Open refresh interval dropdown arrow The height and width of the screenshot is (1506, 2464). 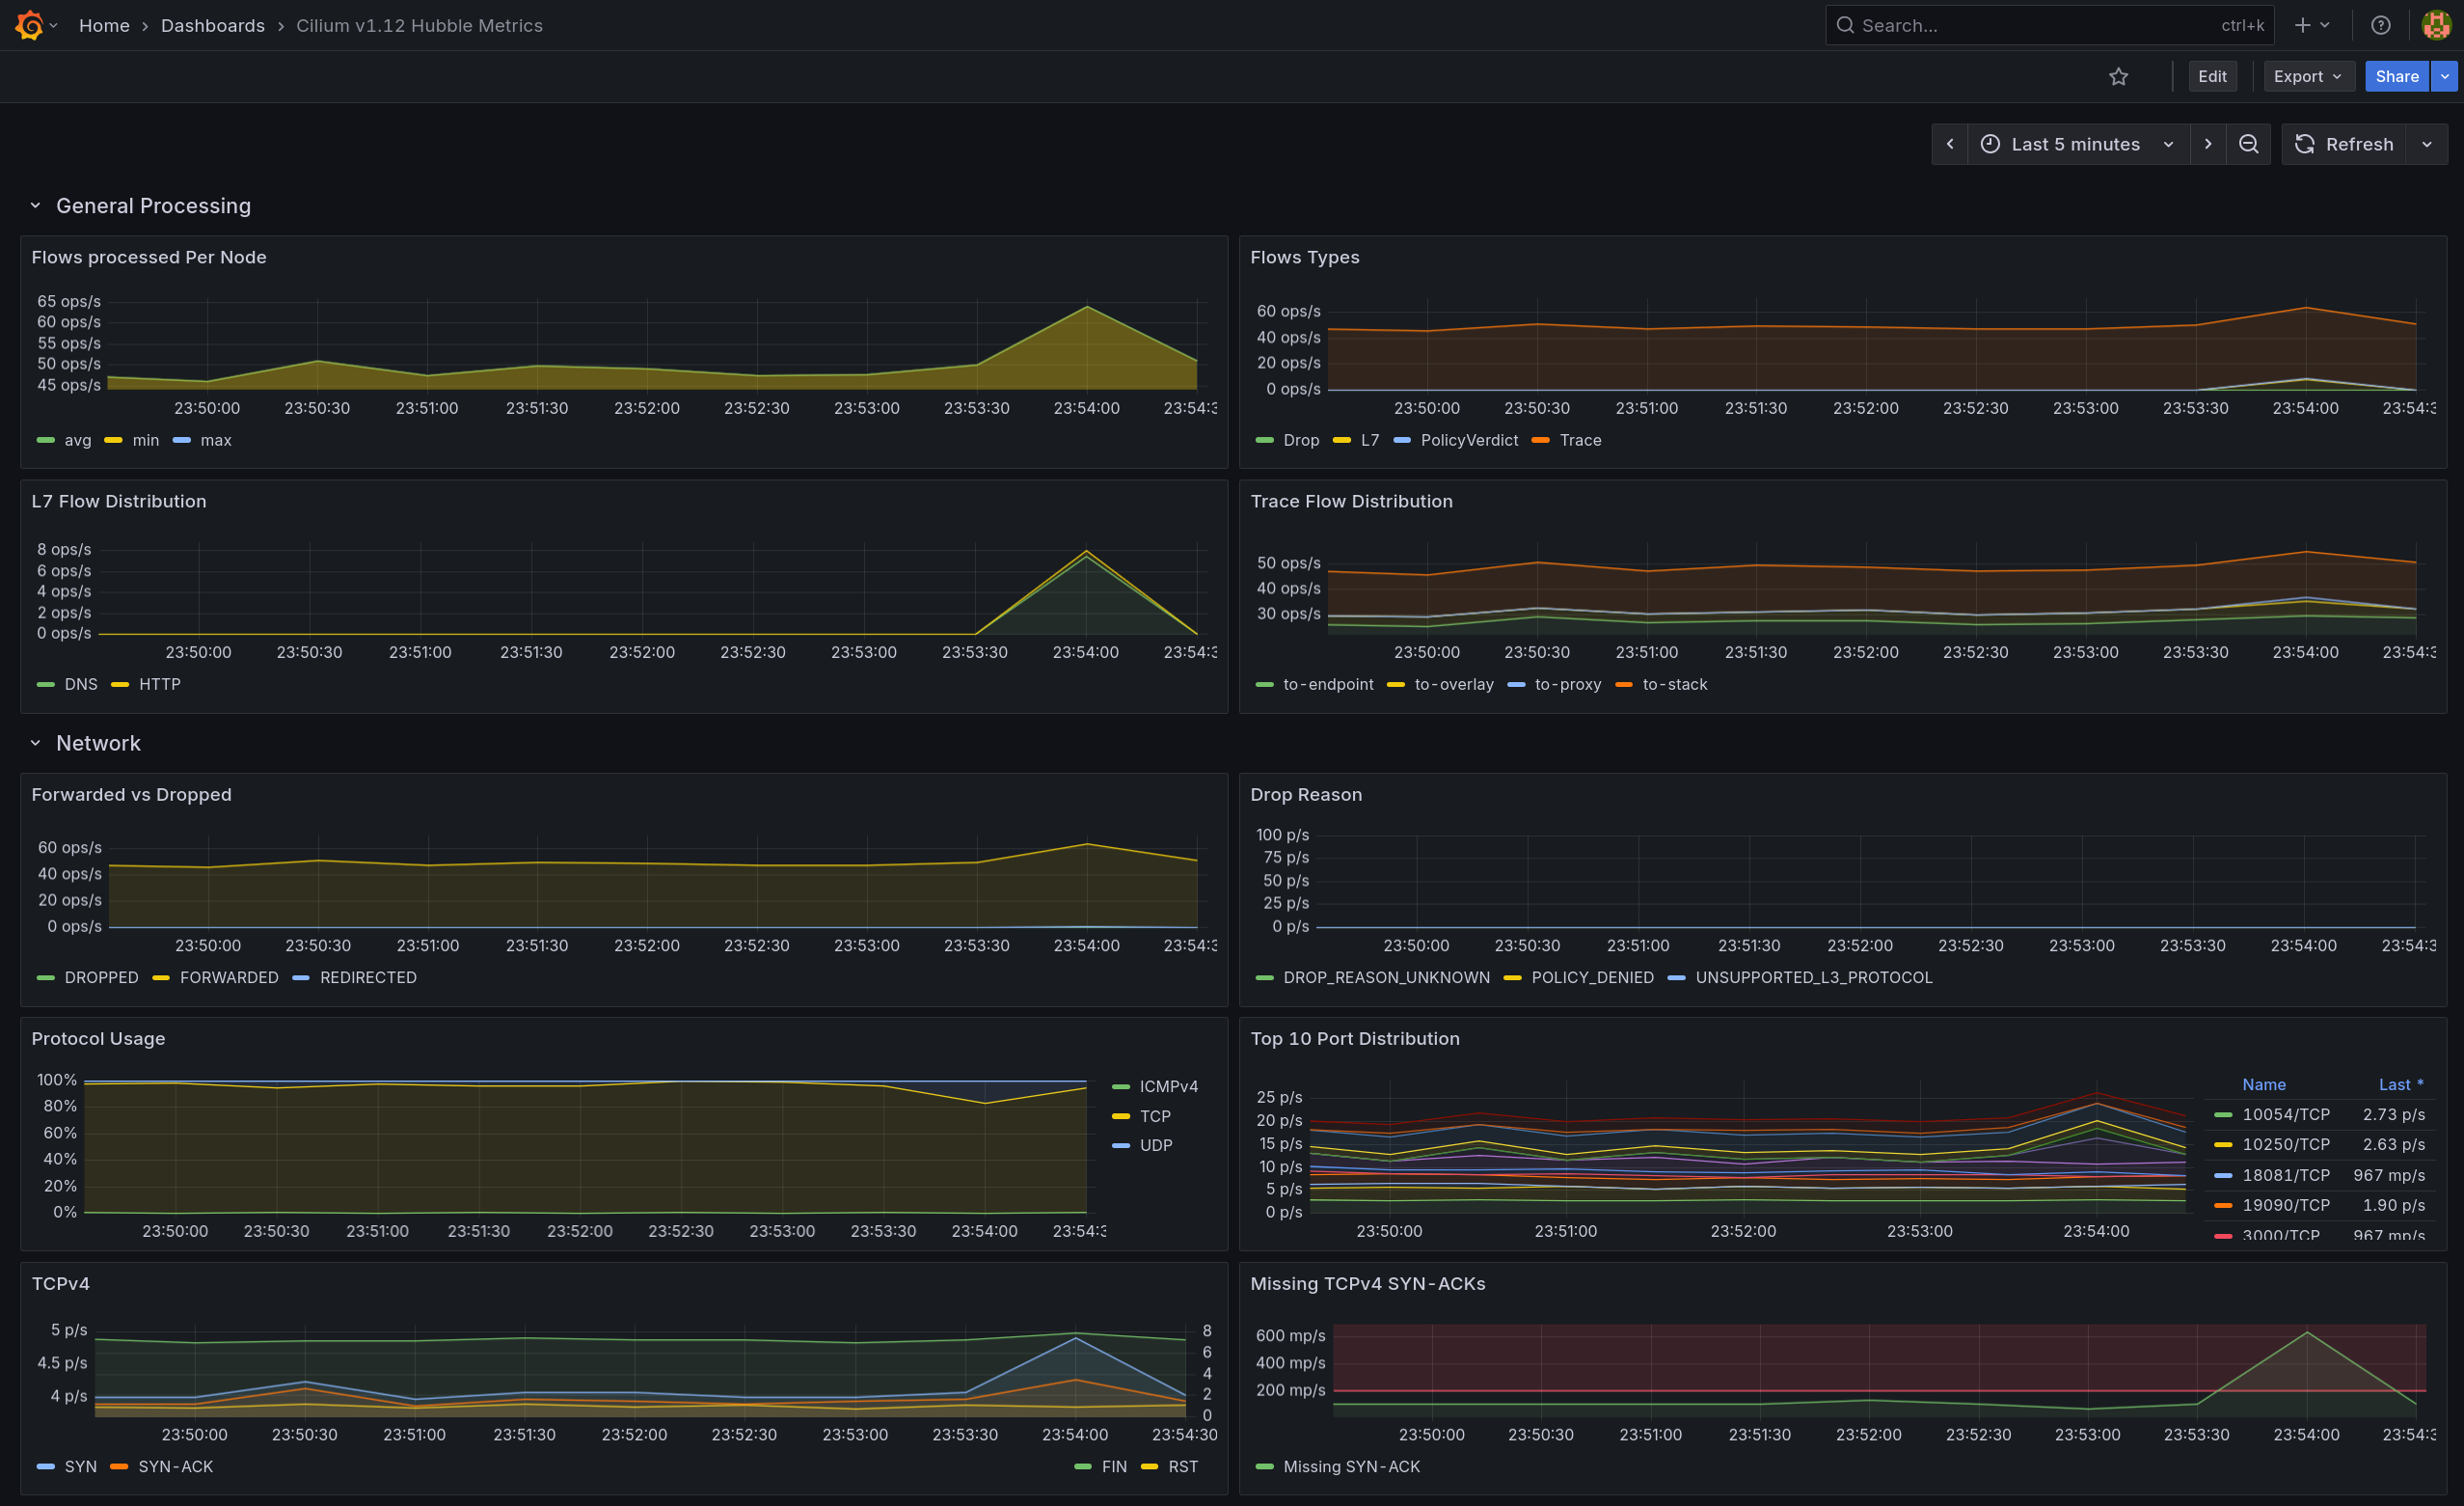tap(2427, 144)
